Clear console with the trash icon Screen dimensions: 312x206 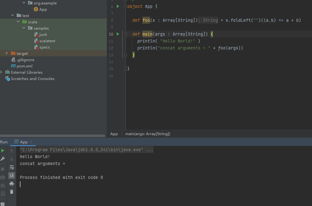12,192
